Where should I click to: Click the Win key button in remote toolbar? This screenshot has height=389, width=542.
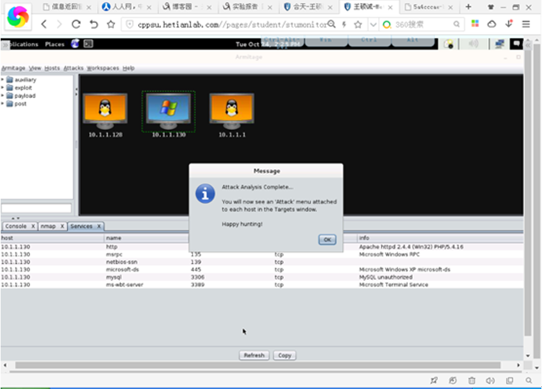pos(325,40)
